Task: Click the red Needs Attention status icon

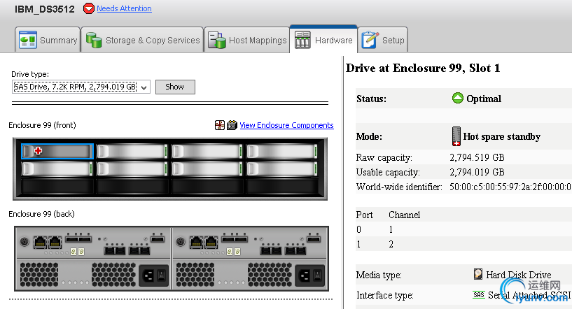Action: click(x=89, y=8)
